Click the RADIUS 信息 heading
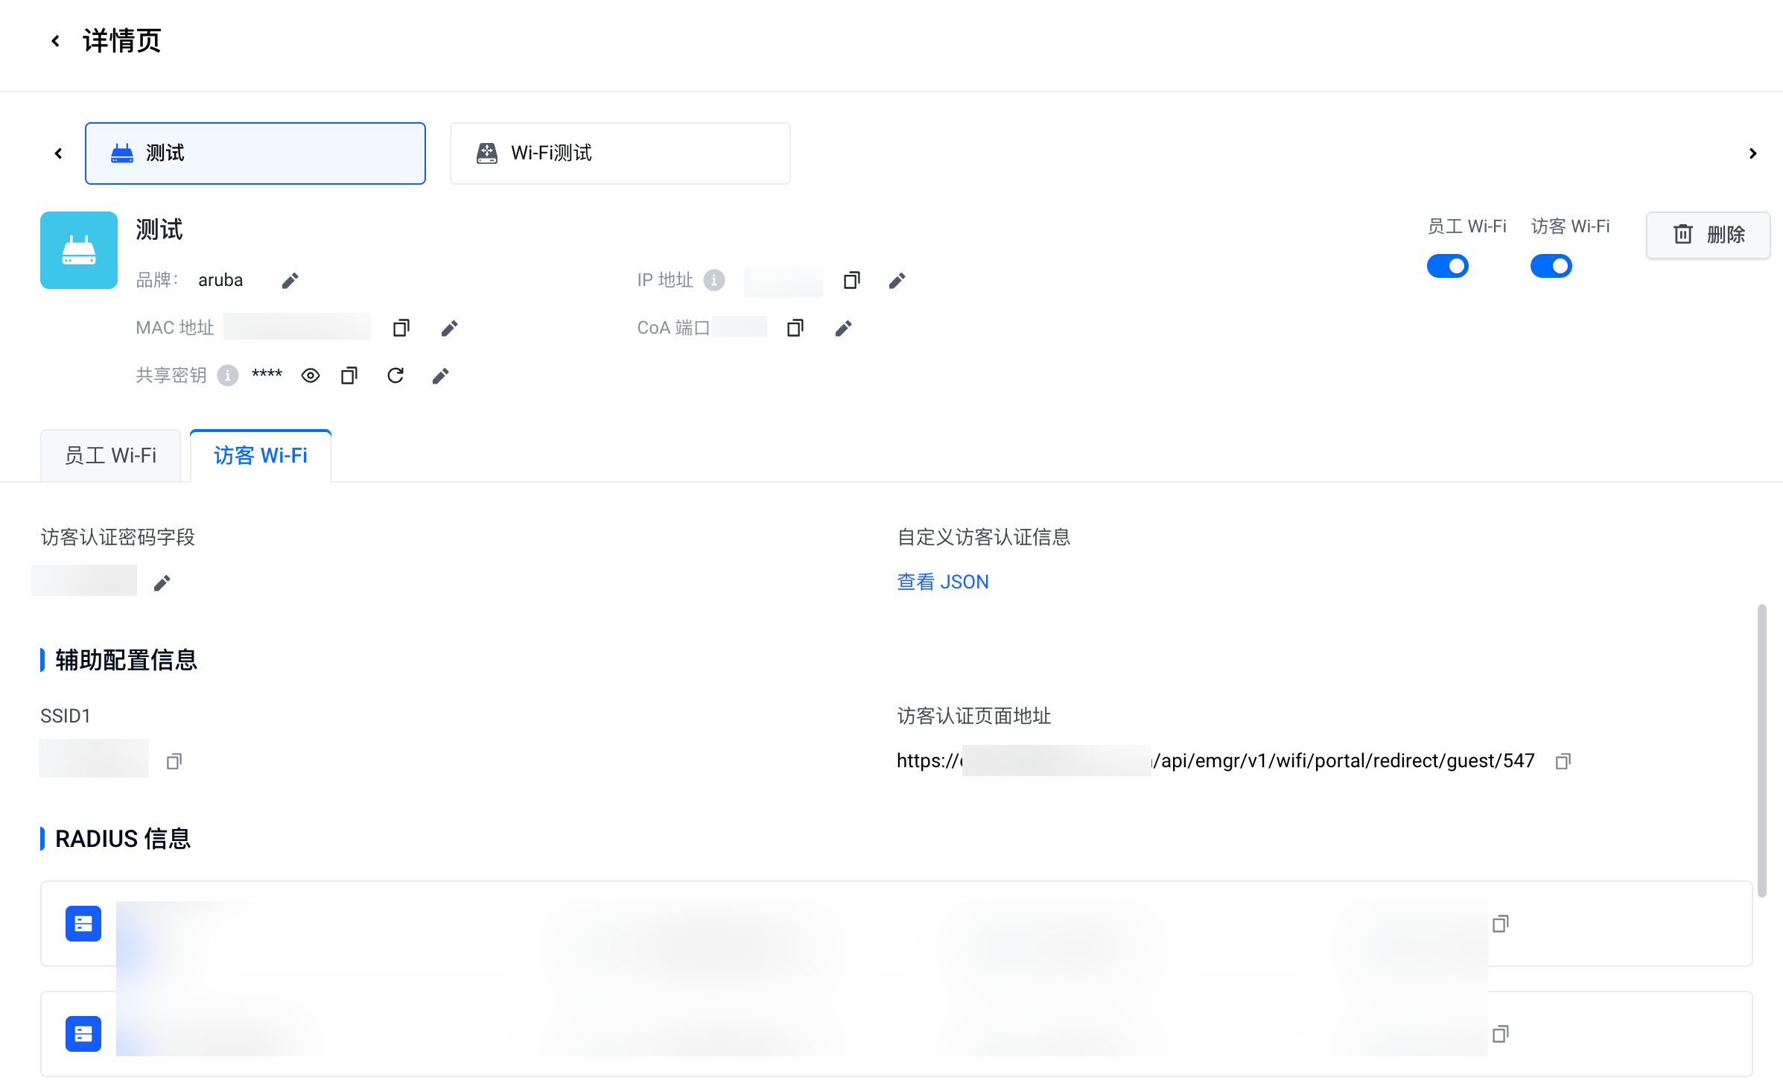The height and width of the screenshot is (1092, 1783). 123,839
